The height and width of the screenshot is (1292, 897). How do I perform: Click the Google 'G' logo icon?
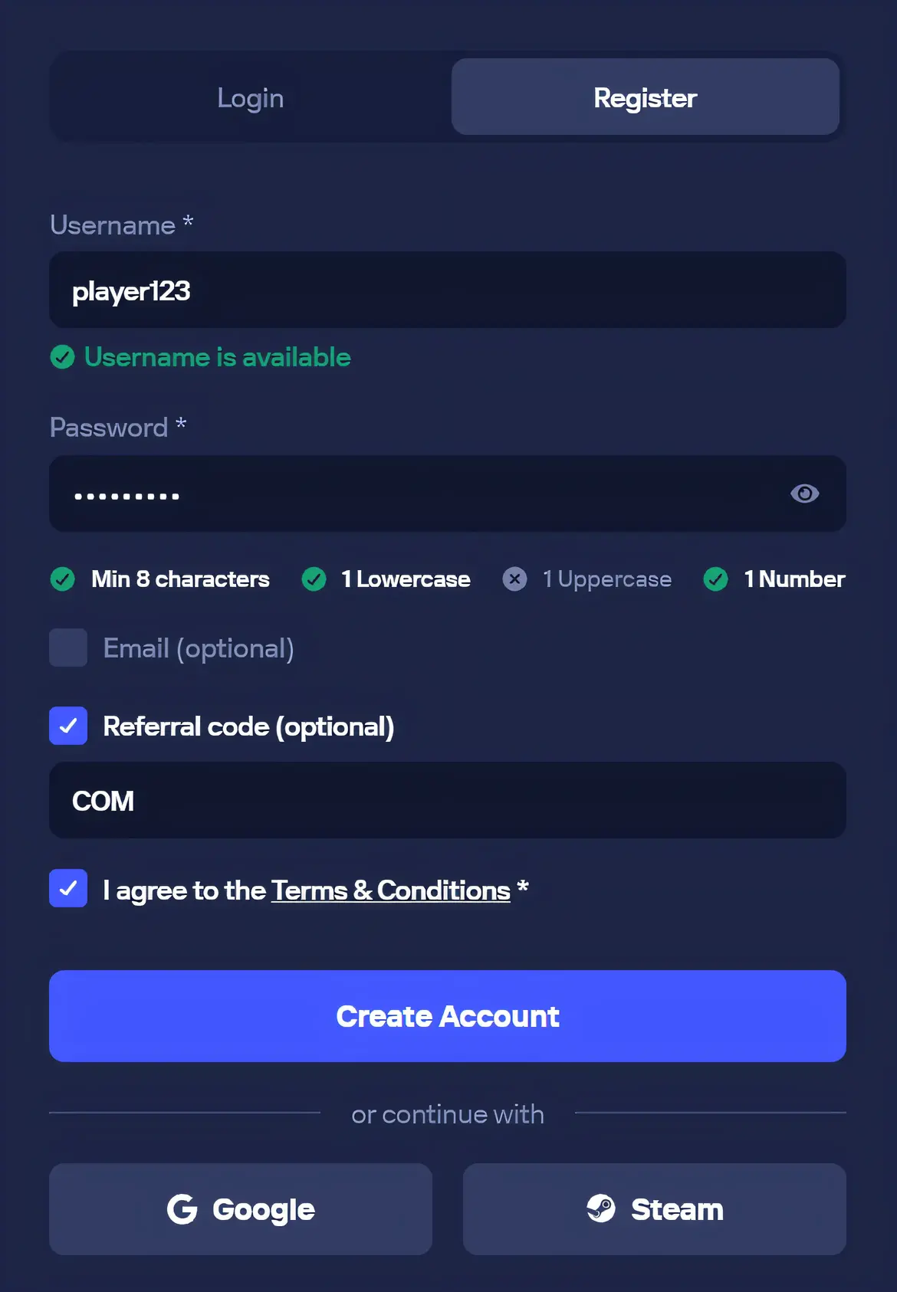tap(182, 1209)
